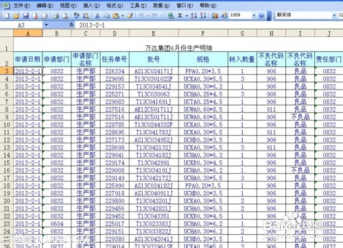Click inside the Name Box showing A3
Screen dimensions: 343x248
pos(22,25)
